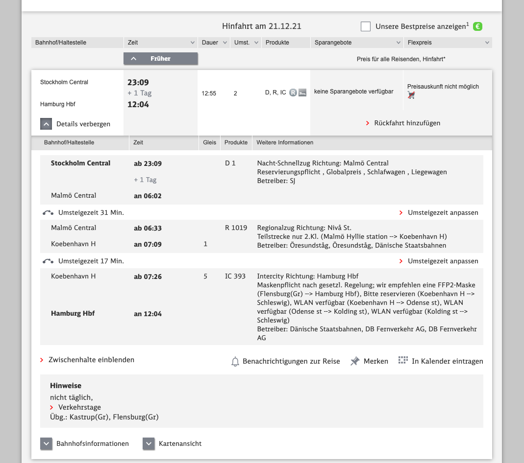
Task: Add a return trip via Rückfahrt hinzufügen
Action: [x=407, y=123]
